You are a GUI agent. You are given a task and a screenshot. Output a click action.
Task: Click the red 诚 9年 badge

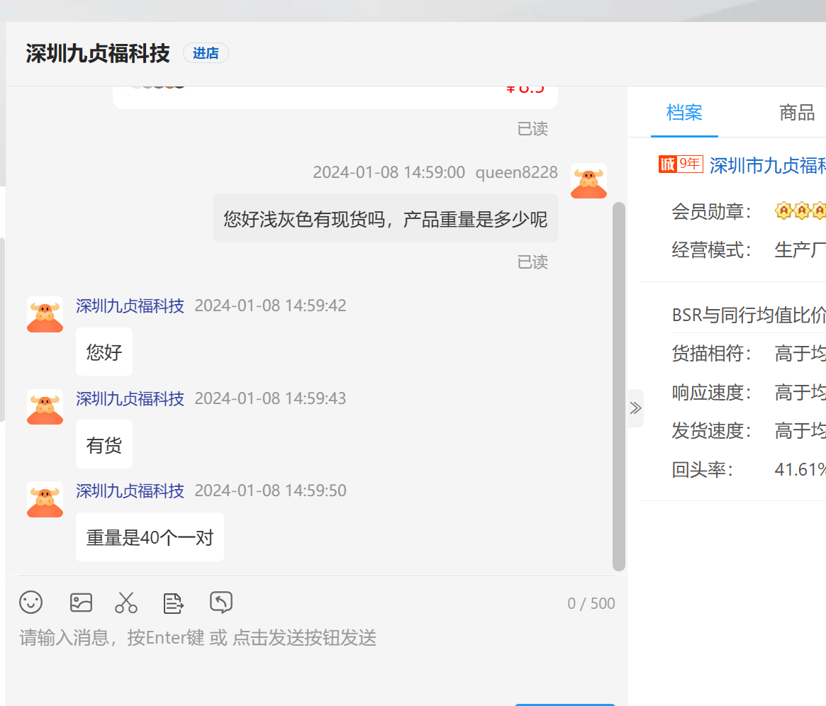680,164
